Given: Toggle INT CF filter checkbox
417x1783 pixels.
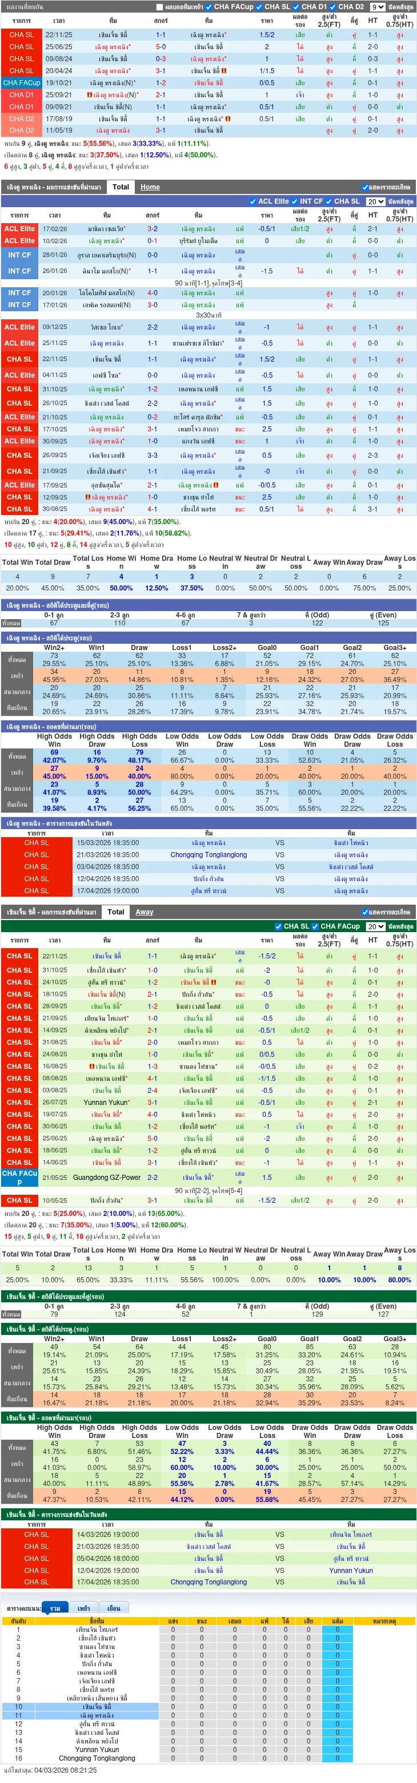Looking at the screenshot, I should 295,201.
